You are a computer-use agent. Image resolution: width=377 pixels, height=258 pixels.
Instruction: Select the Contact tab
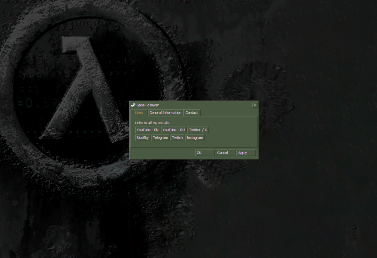tap(191, 113)
